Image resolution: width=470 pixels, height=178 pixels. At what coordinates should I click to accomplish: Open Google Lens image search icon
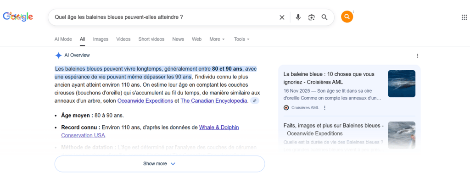click(x=312, y=17)
